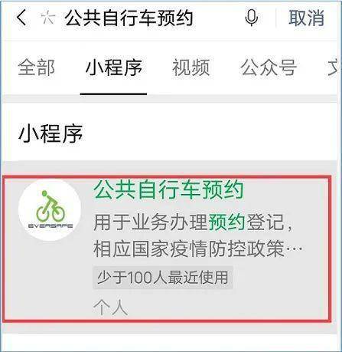Click the sparkle search icon
This screenshot has width=342, height=352.
(48, 18)
